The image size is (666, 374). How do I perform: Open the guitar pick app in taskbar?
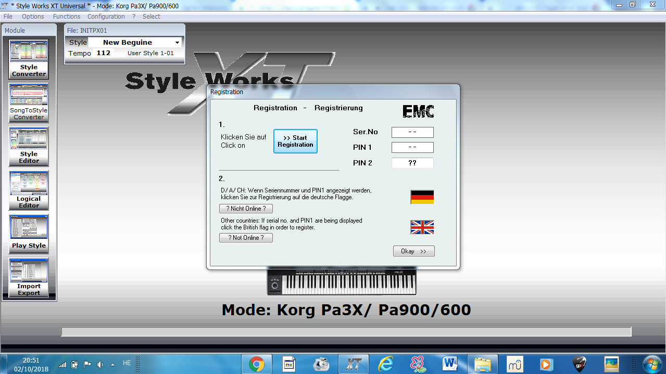(x=579, y=364)
